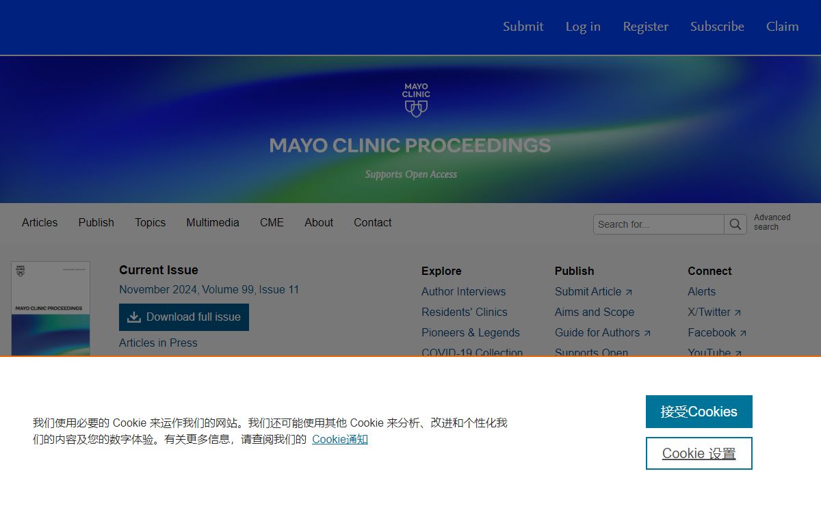This screenshot has height=506, width=821.
Task: Click the Download full issue button
Action: (184, 317)
